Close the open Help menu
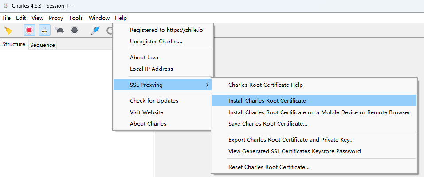This screenshot has width=424, height=177. tap(121, 18)
